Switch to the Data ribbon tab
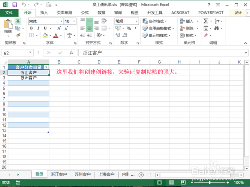The height and width of the screenshot is (187, 250). click(x=101, y=13)
